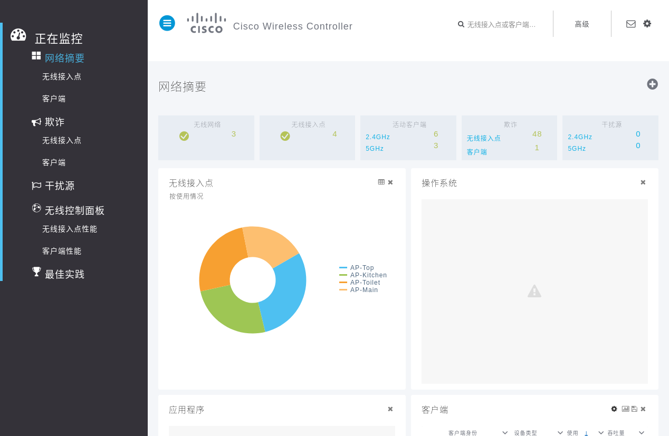Click the save icon in 客户端 widget

[634, 409]
